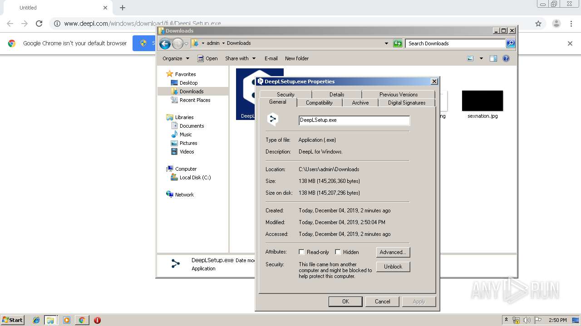Click New folder in Explorer toolbar
This screenshot has height=326, width=581.
(297, 58)
